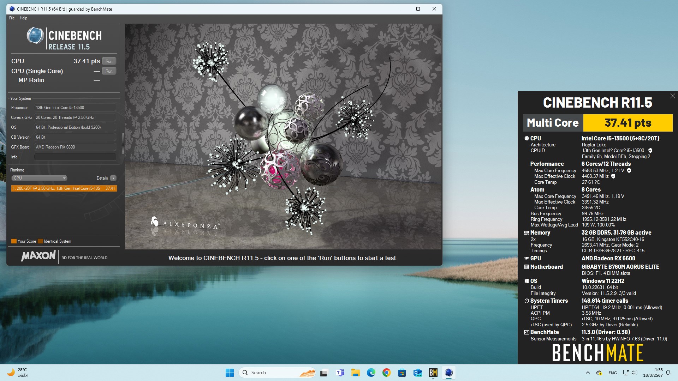Click the OS field 64 Bit Professional Edition
The height and width of the screenshot is (381, 678).
point(75,127)
